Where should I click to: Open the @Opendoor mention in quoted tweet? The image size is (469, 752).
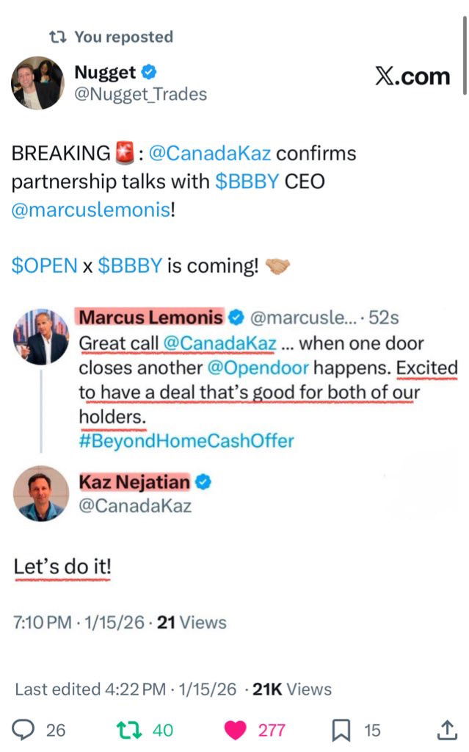(x=258, y=368)
